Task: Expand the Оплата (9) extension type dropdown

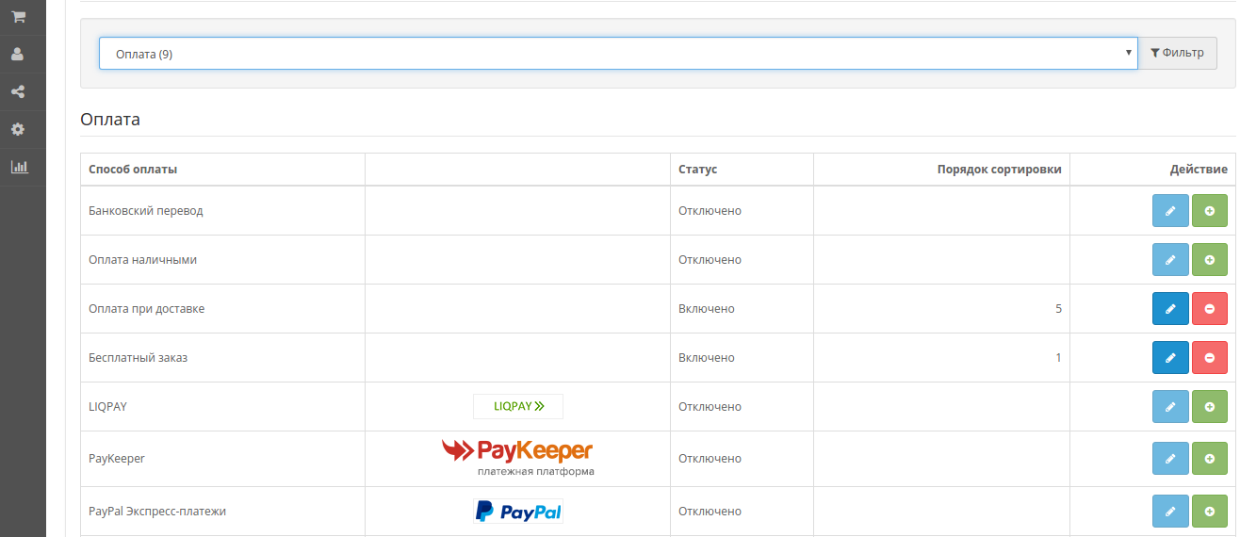Action: point(617,54)
